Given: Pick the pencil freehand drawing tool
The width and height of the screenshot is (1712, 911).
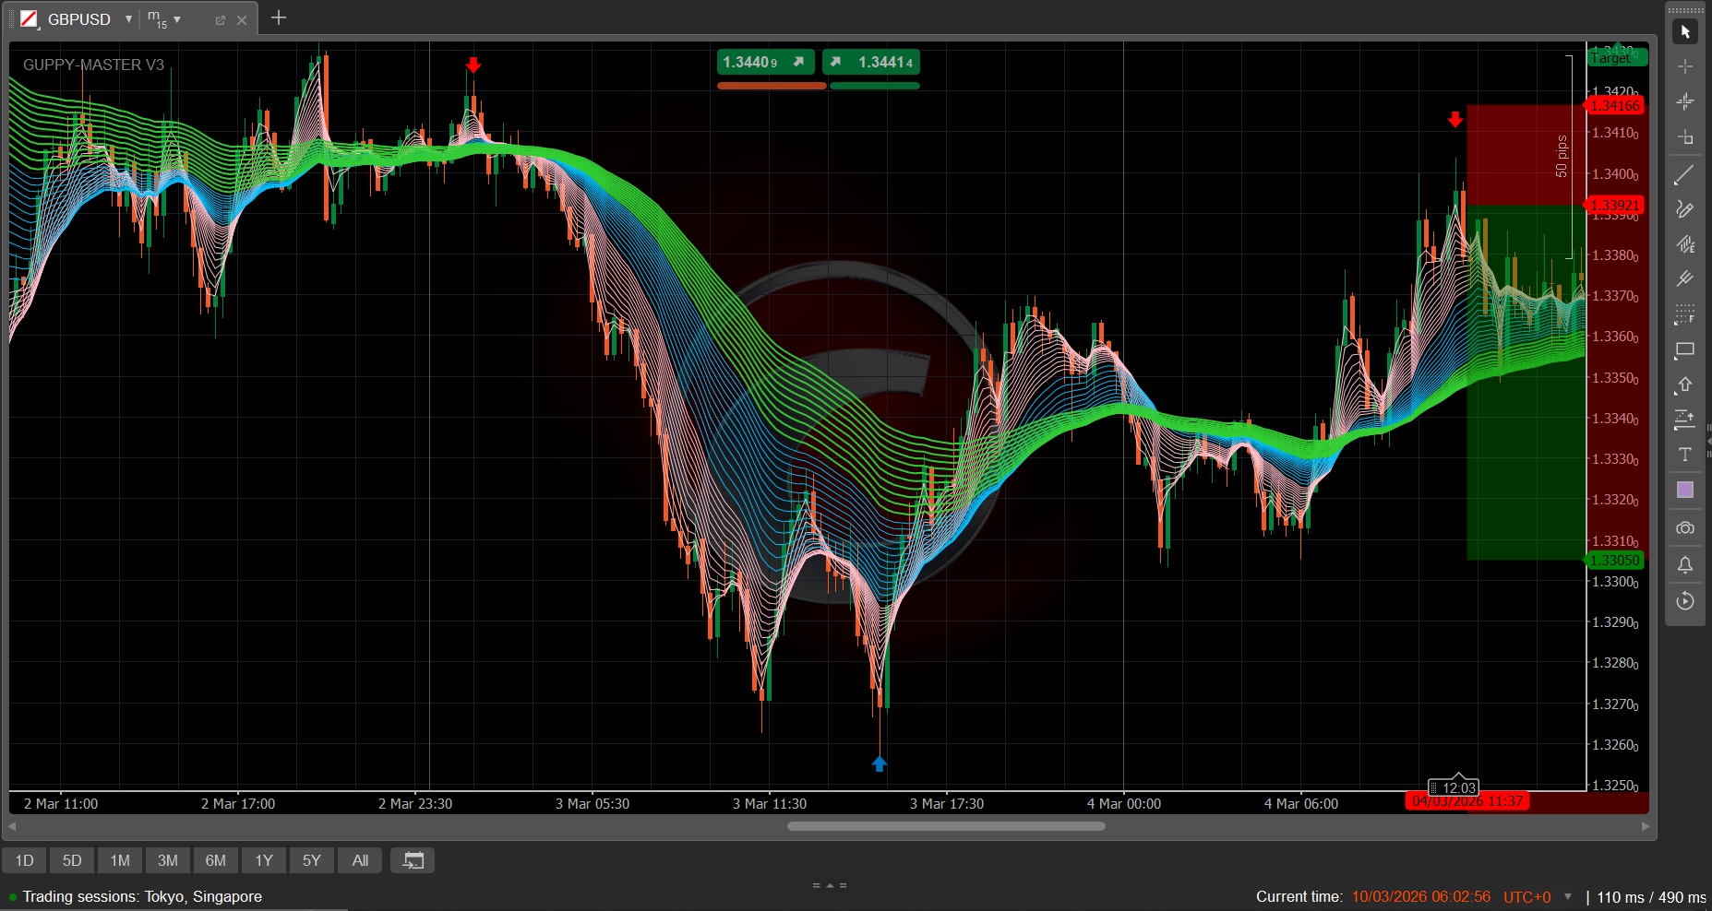Looking at the screenshot, I should 1684,209.
